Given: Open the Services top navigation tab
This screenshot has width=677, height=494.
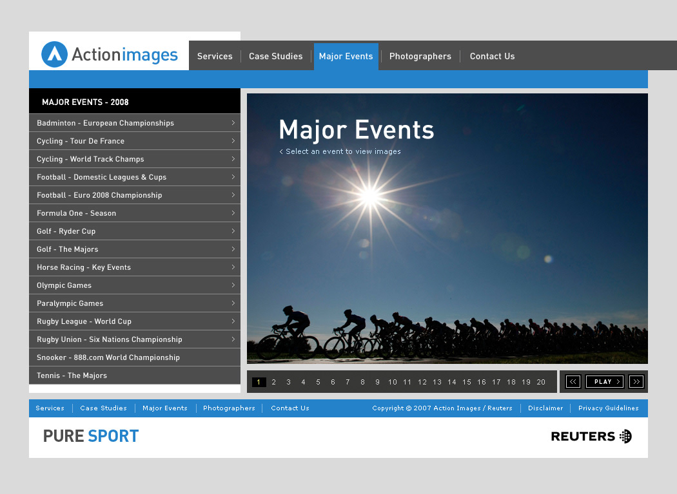Looking at the screenshot, I should point(215,57).
